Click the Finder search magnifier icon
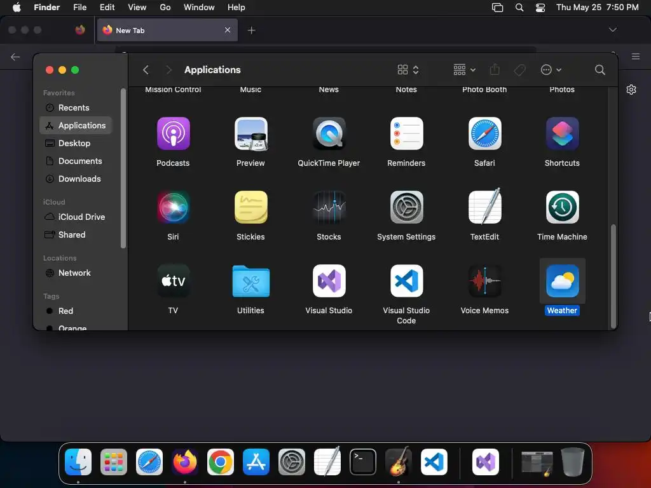Image resolution: width=651 pixels, height=488 pixels. click(600, 70)
